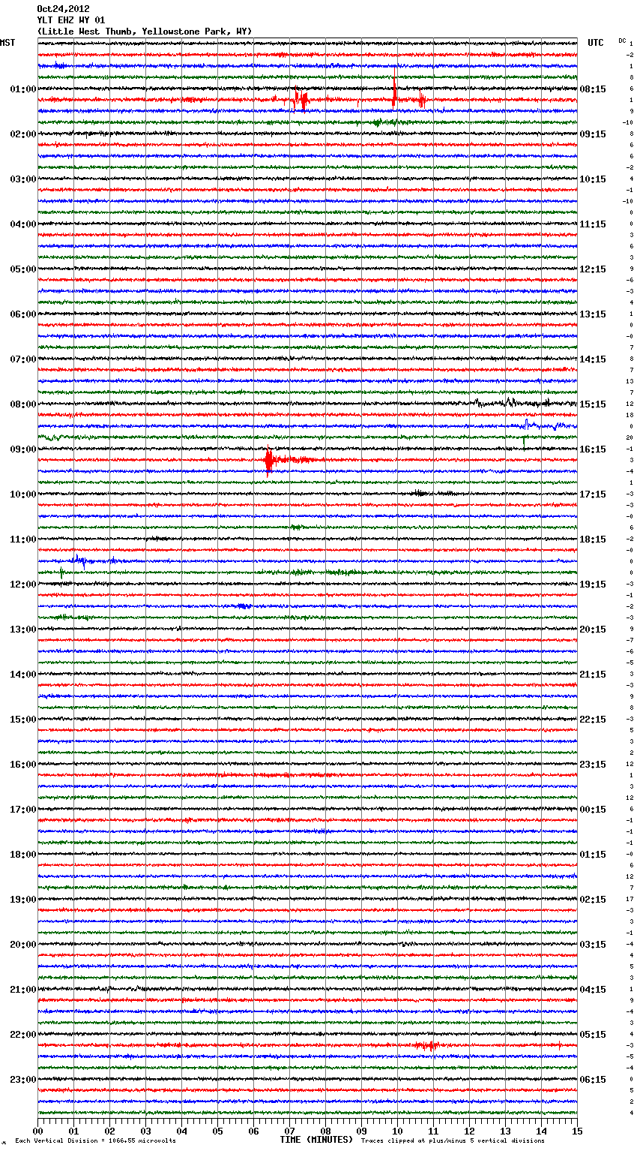637x1151 pixels.
Task: Select the 16:00 MST time label
Action: pyautogui.click(x=22, y=765)
